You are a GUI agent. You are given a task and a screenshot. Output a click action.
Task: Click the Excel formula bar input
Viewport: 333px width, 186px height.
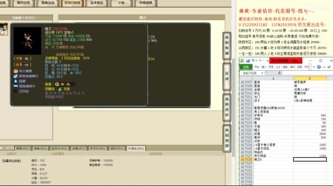(308, 73)
